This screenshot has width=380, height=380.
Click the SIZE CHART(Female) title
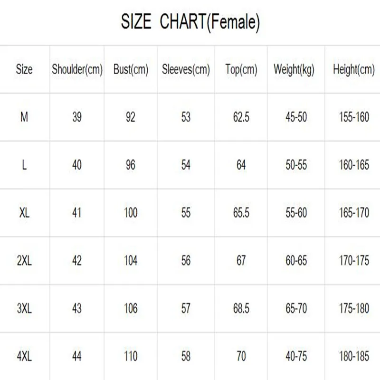tap(190, 22)
